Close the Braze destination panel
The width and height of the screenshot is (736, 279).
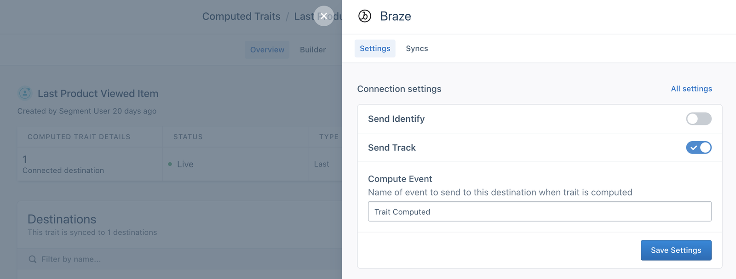pyautogui.click(x=324, y=16)
